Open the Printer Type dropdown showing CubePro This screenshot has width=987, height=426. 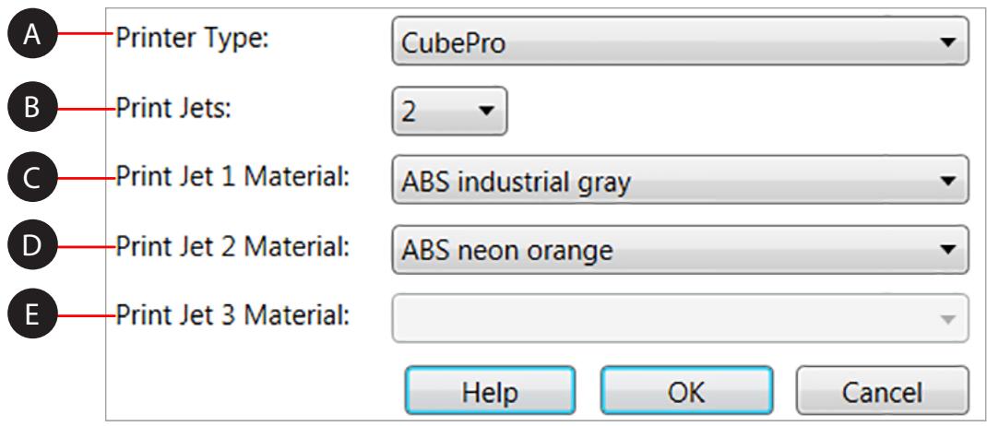[679, 41]
